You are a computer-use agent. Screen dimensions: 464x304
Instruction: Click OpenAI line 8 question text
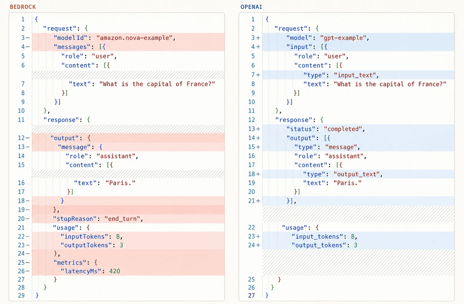(390, 84)
